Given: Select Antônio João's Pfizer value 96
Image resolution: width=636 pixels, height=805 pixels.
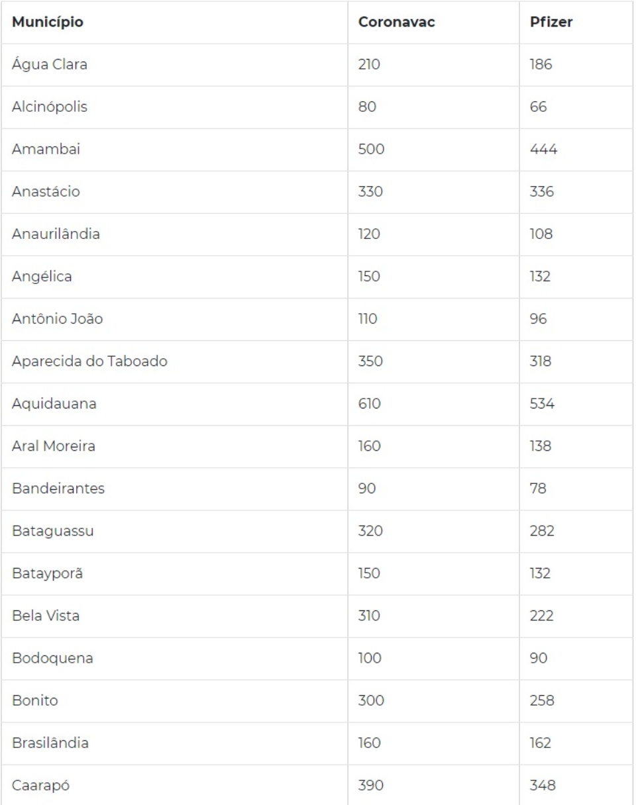Looking at the screenshot, I should click(x=539, y=319).
